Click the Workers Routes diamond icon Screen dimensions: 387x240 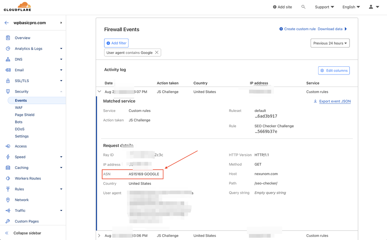point(8,178)
